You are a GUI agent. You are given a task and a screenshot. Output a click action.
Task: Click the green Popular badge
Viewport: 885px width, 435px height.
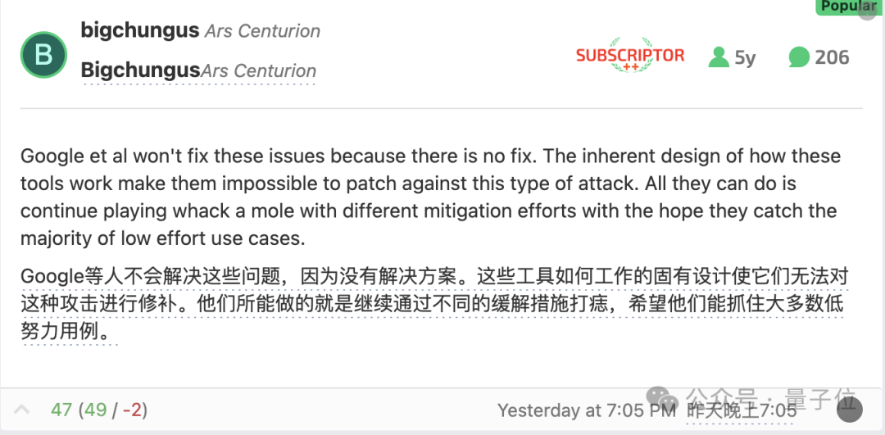tap(848, 7)
